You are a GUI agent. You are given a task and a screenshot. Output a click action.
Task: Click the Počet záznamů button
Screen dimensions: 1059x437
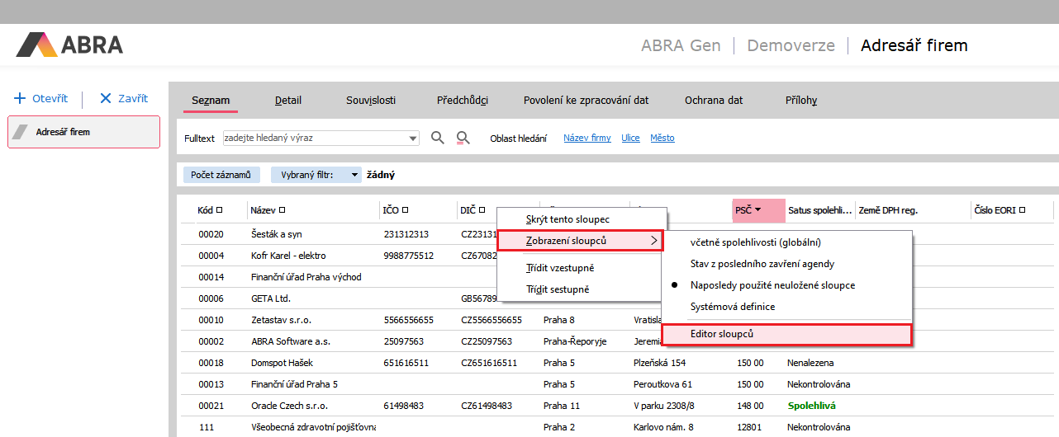tap(220, 175)
